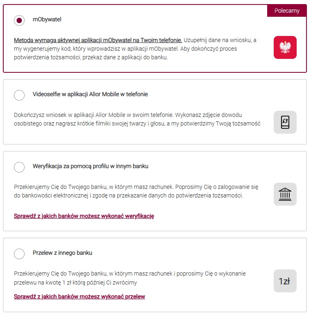Viewport: 311px width, 314px height.
Task: Click Videoselfie w aplikacji Alior Mobile title
Action: coord(90,94)
